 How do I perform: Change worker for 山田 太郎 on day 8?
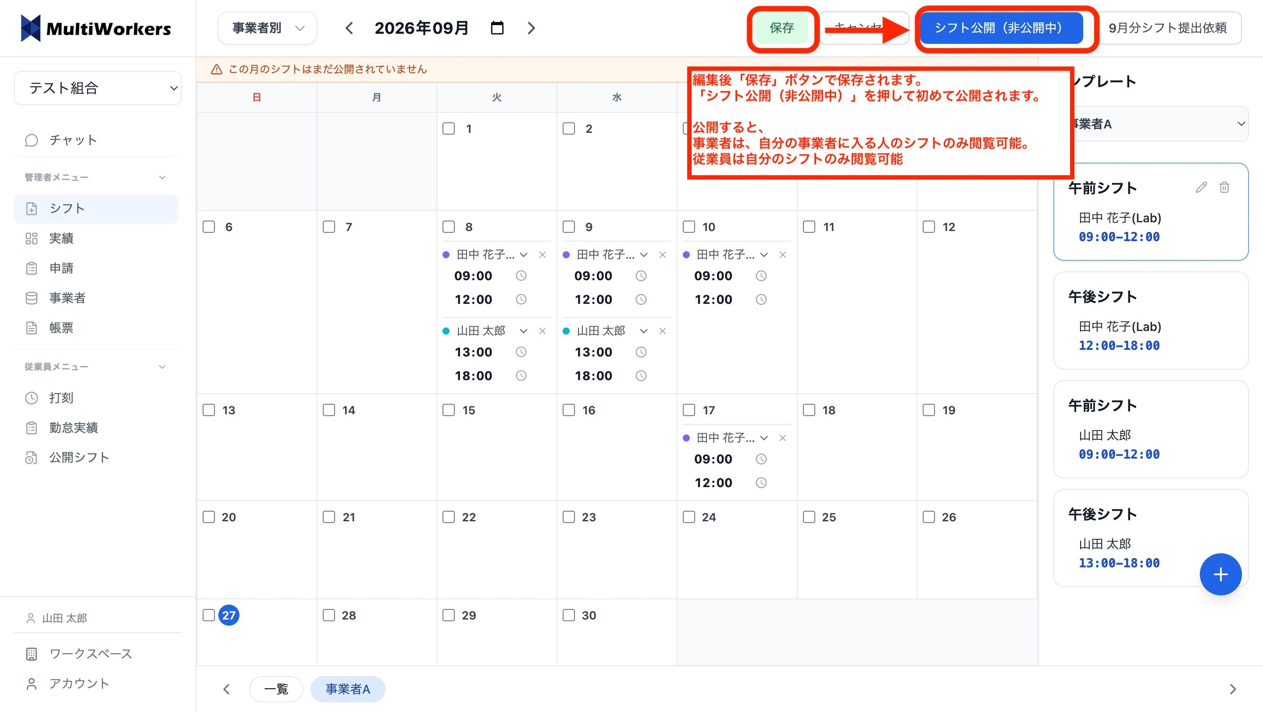tap(523, 331)
